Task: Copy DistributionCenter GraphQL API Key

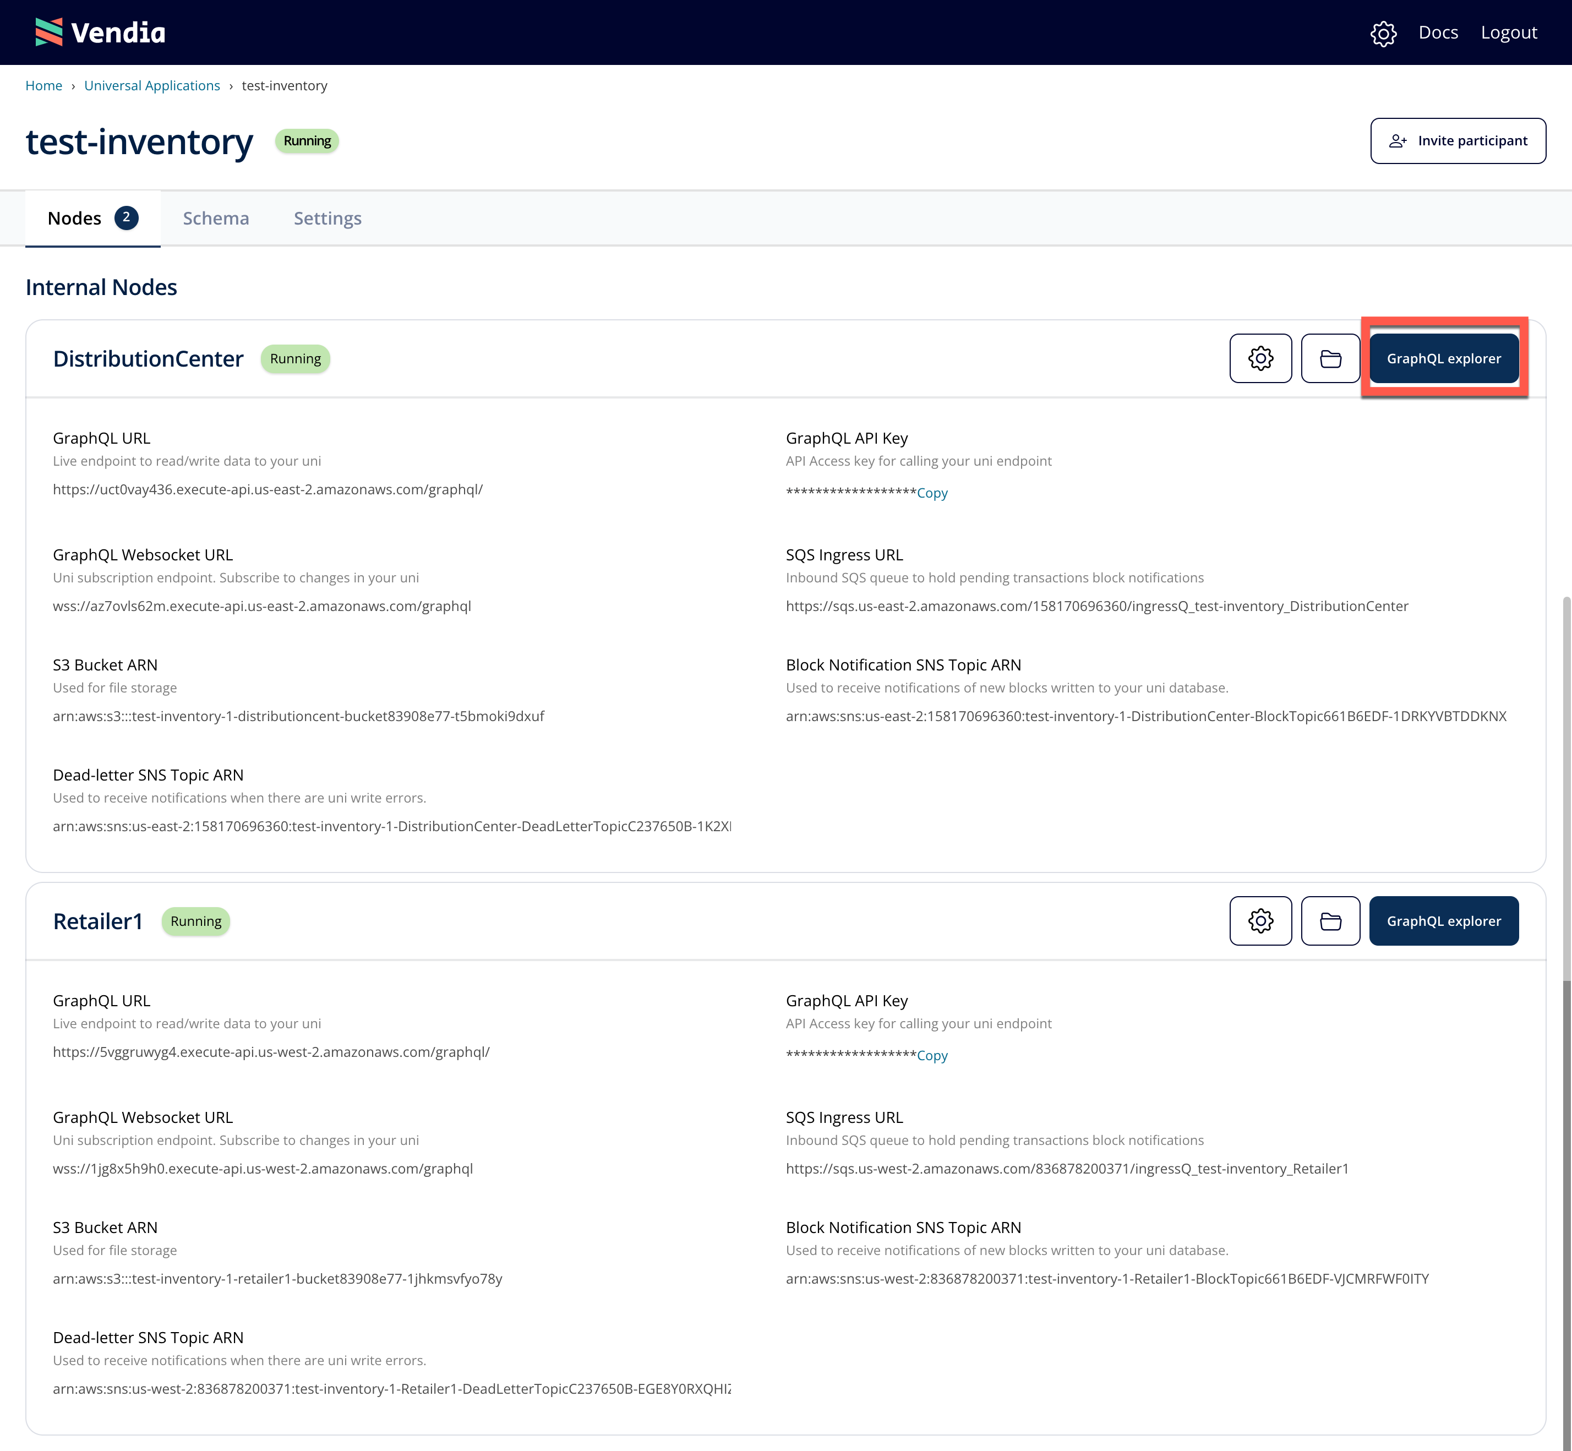Action: click(932, 493)
